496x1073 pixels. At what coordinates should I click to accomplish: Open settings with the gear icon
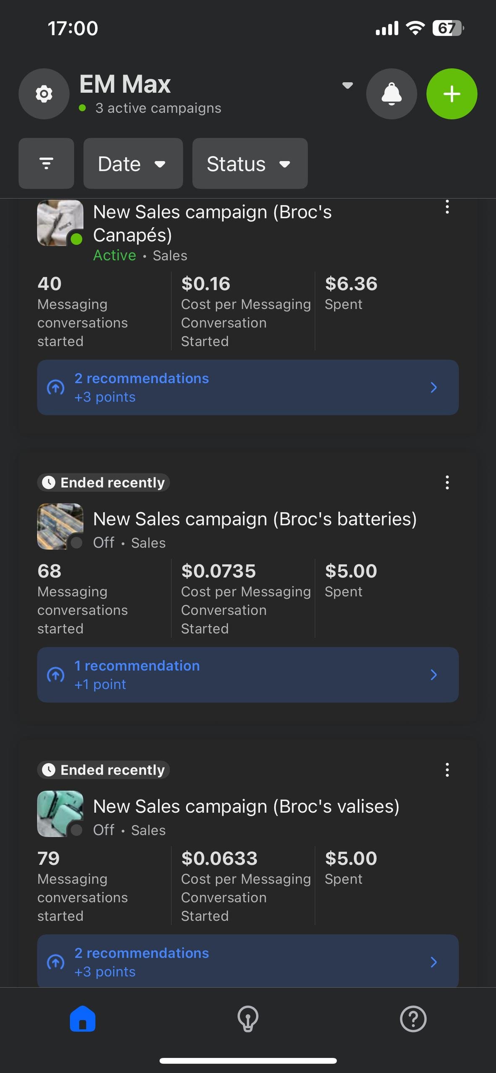44,94
